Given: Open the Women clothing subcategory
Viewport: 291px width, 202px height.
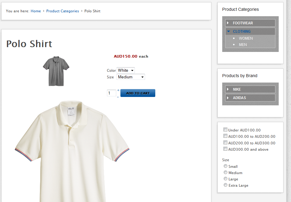Looking at the screenshot, I should 246,38.
